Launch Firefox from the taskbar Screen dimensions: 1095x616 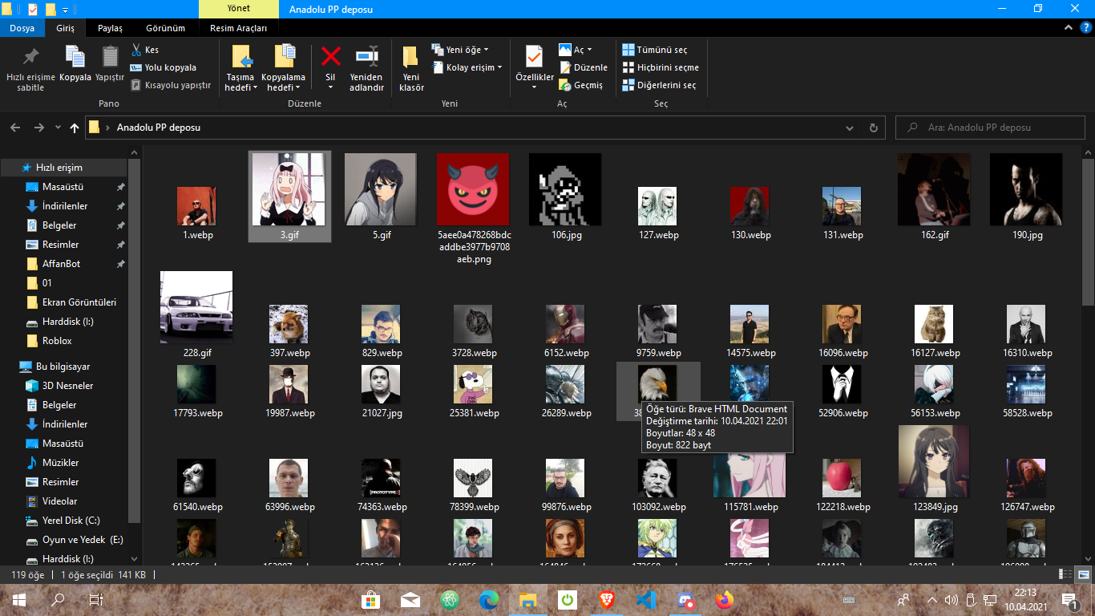[725, 599]
